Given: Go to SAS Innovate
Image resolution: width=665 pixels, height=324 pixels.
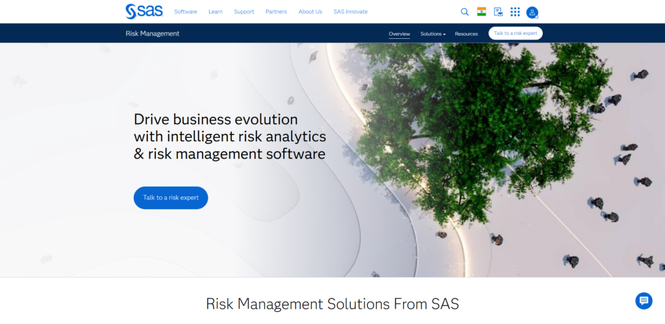Looking at the screenshot, I should point(350,12).
